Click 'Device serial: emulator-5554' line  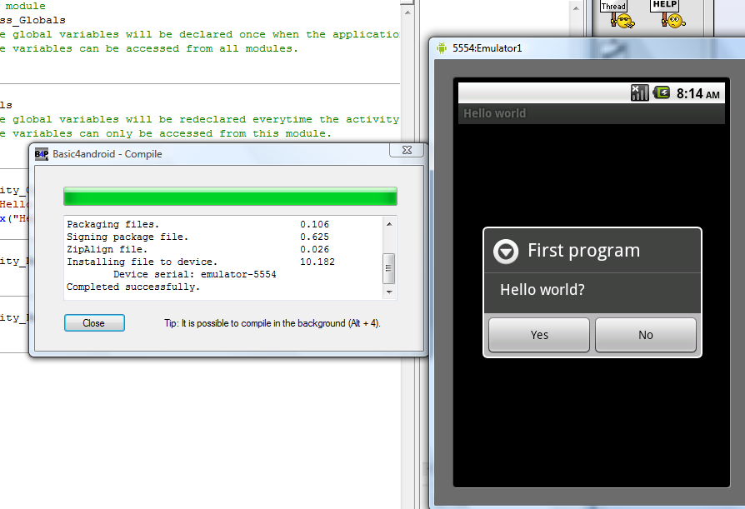(x=195, y=274)
